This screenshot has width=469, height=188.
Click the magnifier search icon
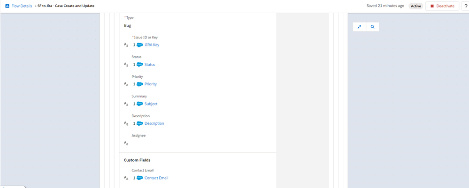point(373,27)
